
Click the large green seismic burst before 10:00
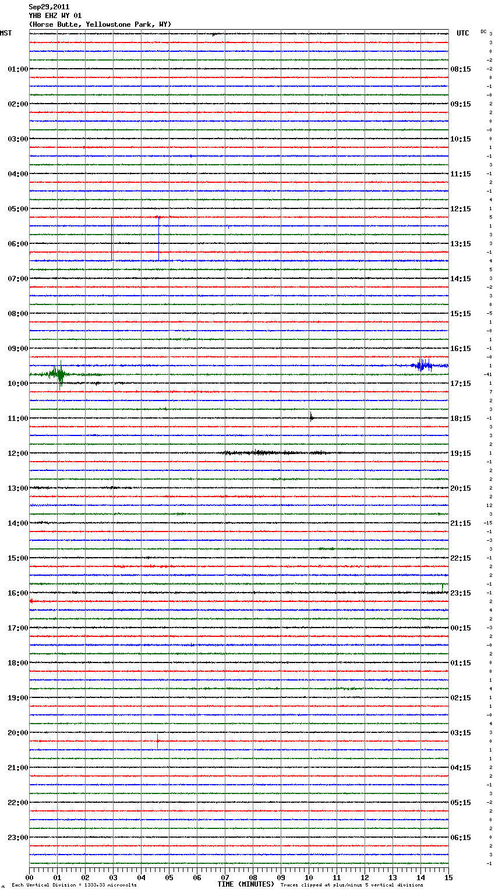point(59,374)
